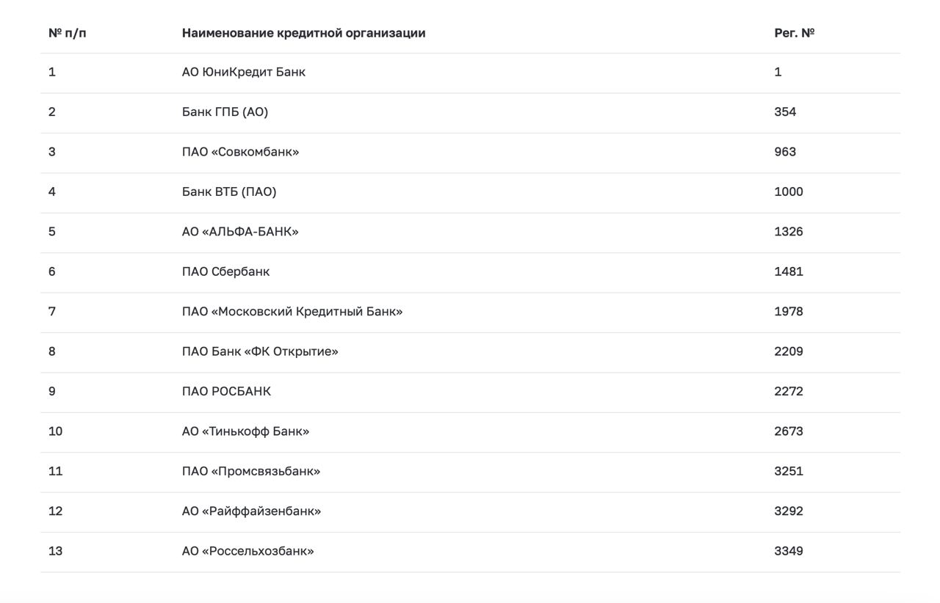Select the АО «Россельхозбанк» cell
Screen dimensions: 940x603
(x=248, y=551)
